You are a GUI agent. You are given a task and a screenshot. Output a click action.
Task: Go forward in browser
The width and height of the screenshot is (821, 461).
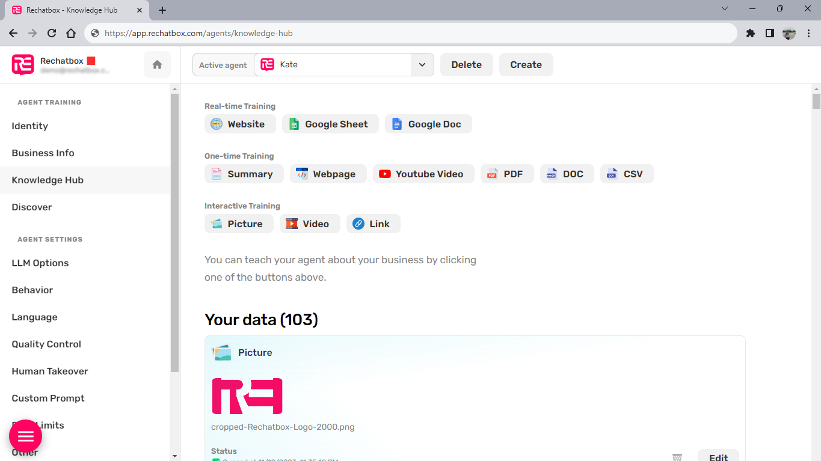(32, 33)
